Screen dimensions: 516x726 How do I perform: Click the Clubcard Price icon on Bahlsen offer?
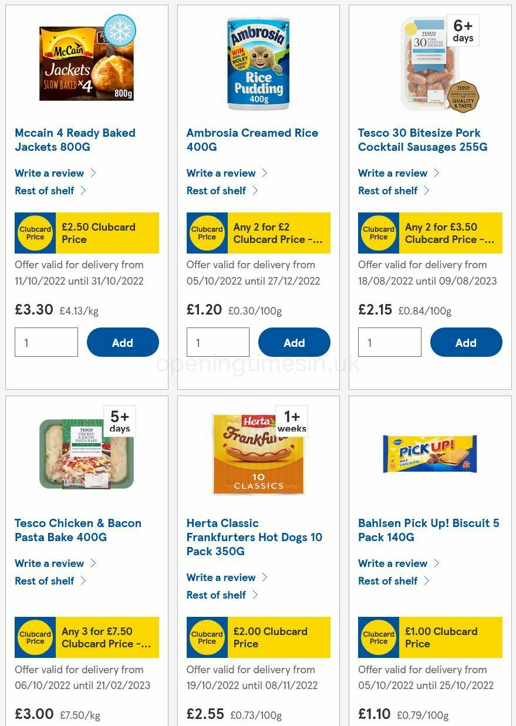pyautogui.click(x=378, y=637)
